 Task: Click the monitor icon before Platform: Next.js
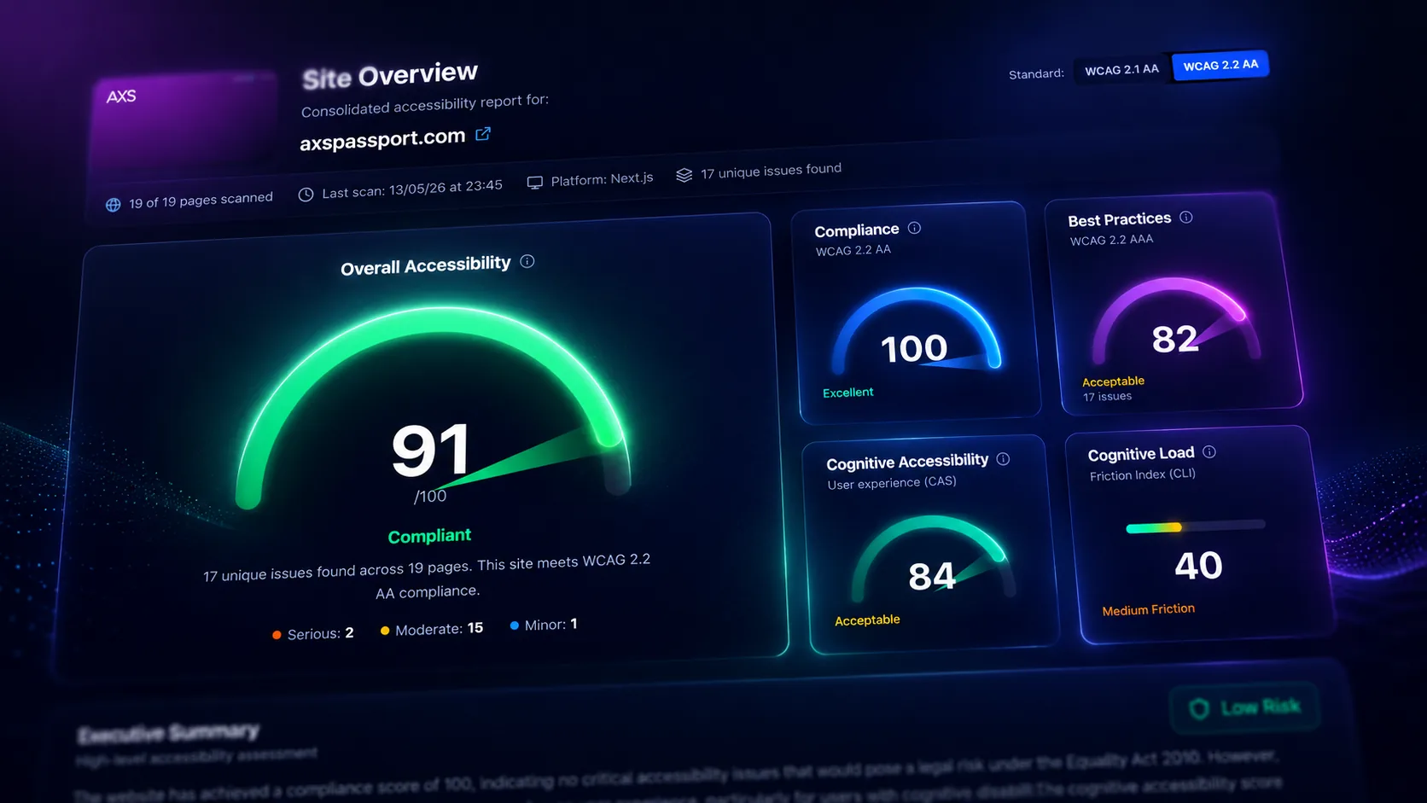(535, 183)
